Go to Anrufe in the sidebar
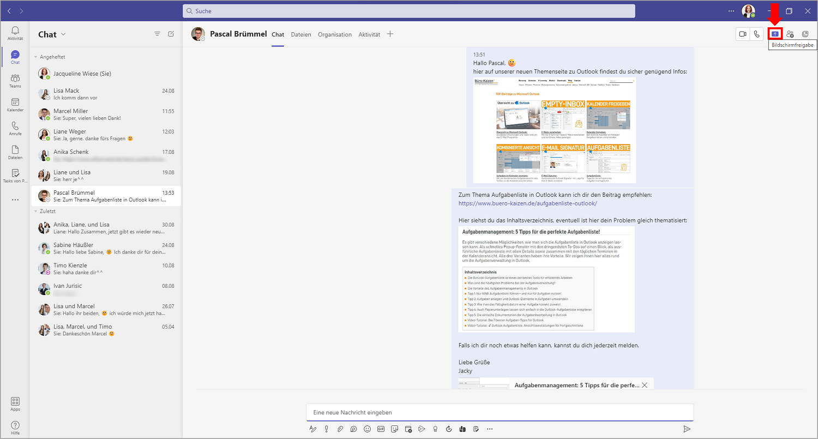818x439 pixels. tap(15, 129)
